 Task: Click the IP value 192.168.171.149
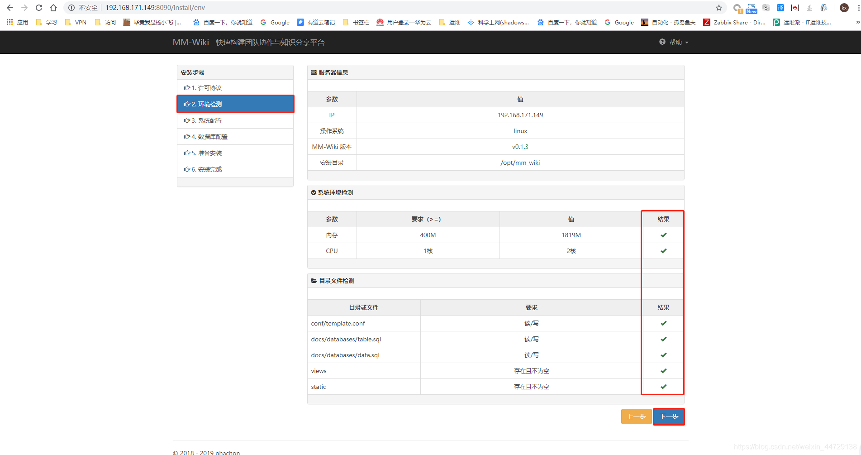click(x=520, y=115)
